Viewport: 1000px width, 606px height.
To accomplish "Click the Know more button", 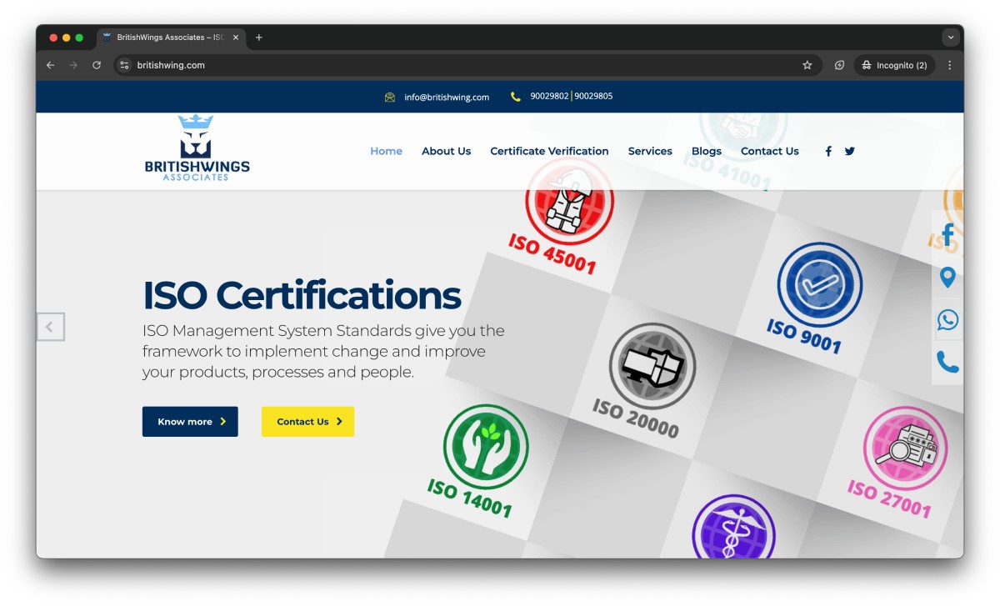I will 190,422.
